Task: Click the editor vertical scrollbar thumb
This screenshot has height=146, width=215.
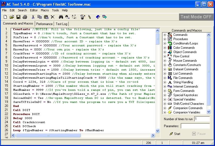Action: pyautogui.click(x=158, y=39)
